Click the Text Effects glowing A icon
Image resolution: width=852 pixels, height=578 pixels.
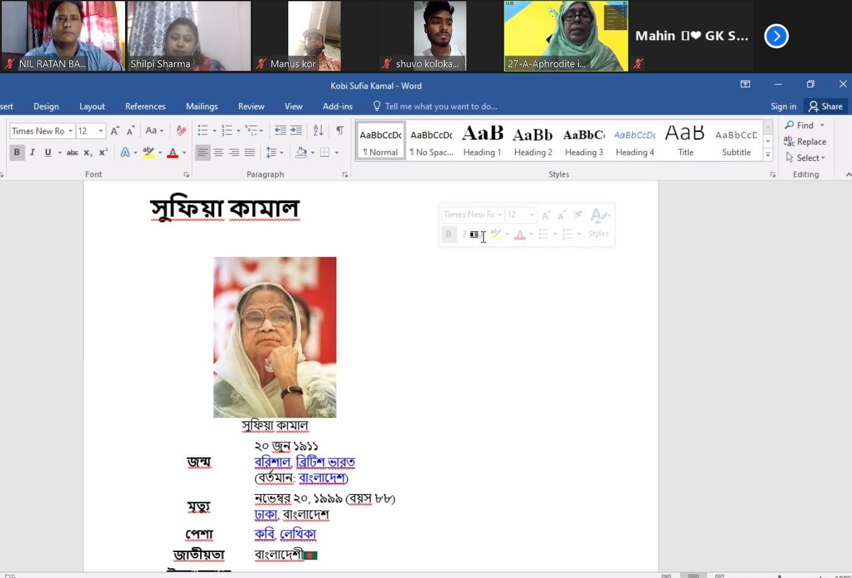(x=125, y=152)
